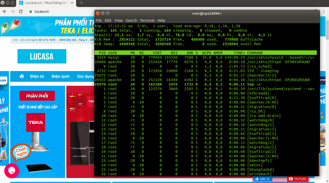Click the systemd process row
The image size is (329, 183).
(206, 89)
